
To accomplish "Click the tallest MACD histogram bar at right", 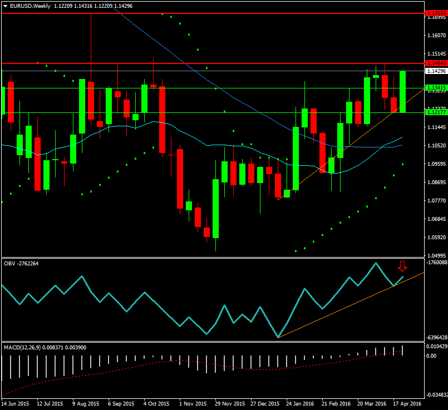I will point(402,350).
